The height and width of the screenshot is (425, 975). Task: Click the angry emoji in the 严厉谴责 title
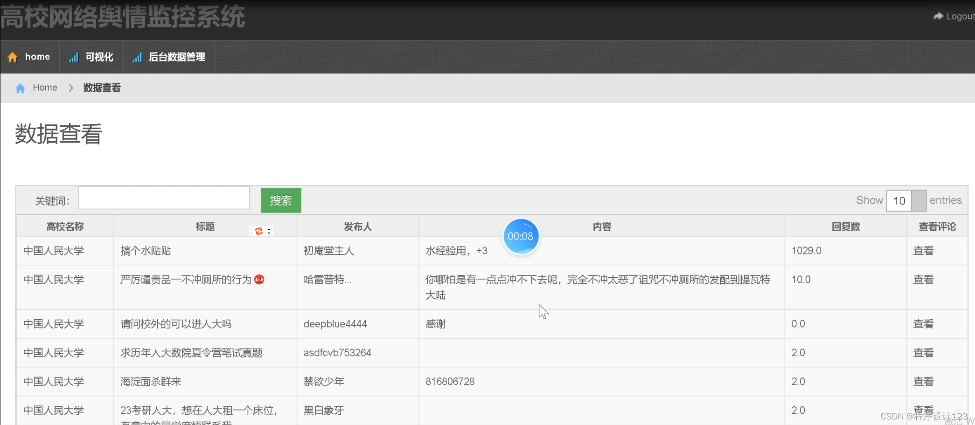(x=259, y=279)
